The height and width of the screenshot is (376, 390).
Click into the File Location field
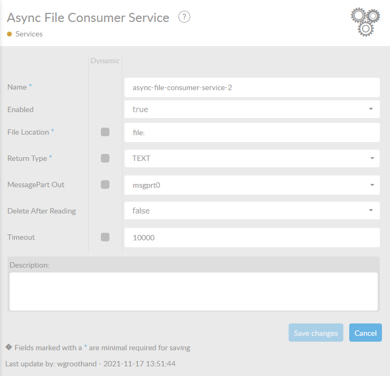(252, 132)
